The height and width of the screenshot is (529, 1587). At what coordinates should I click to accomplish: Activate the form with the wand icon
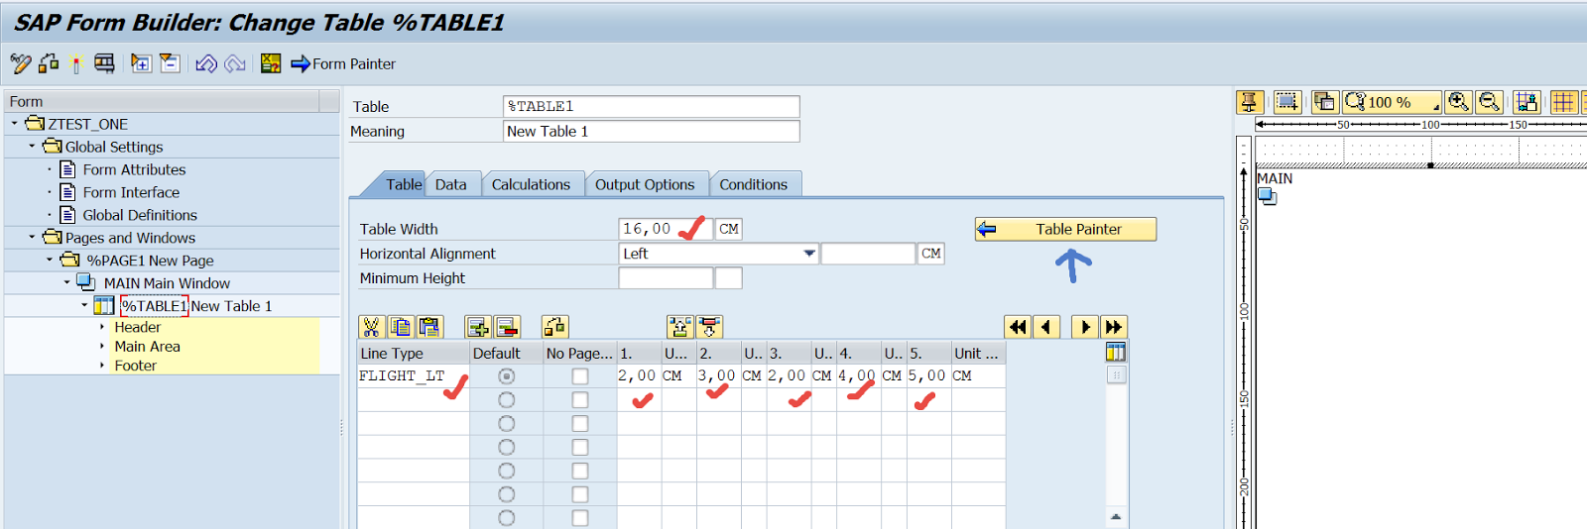coord(75,64)
